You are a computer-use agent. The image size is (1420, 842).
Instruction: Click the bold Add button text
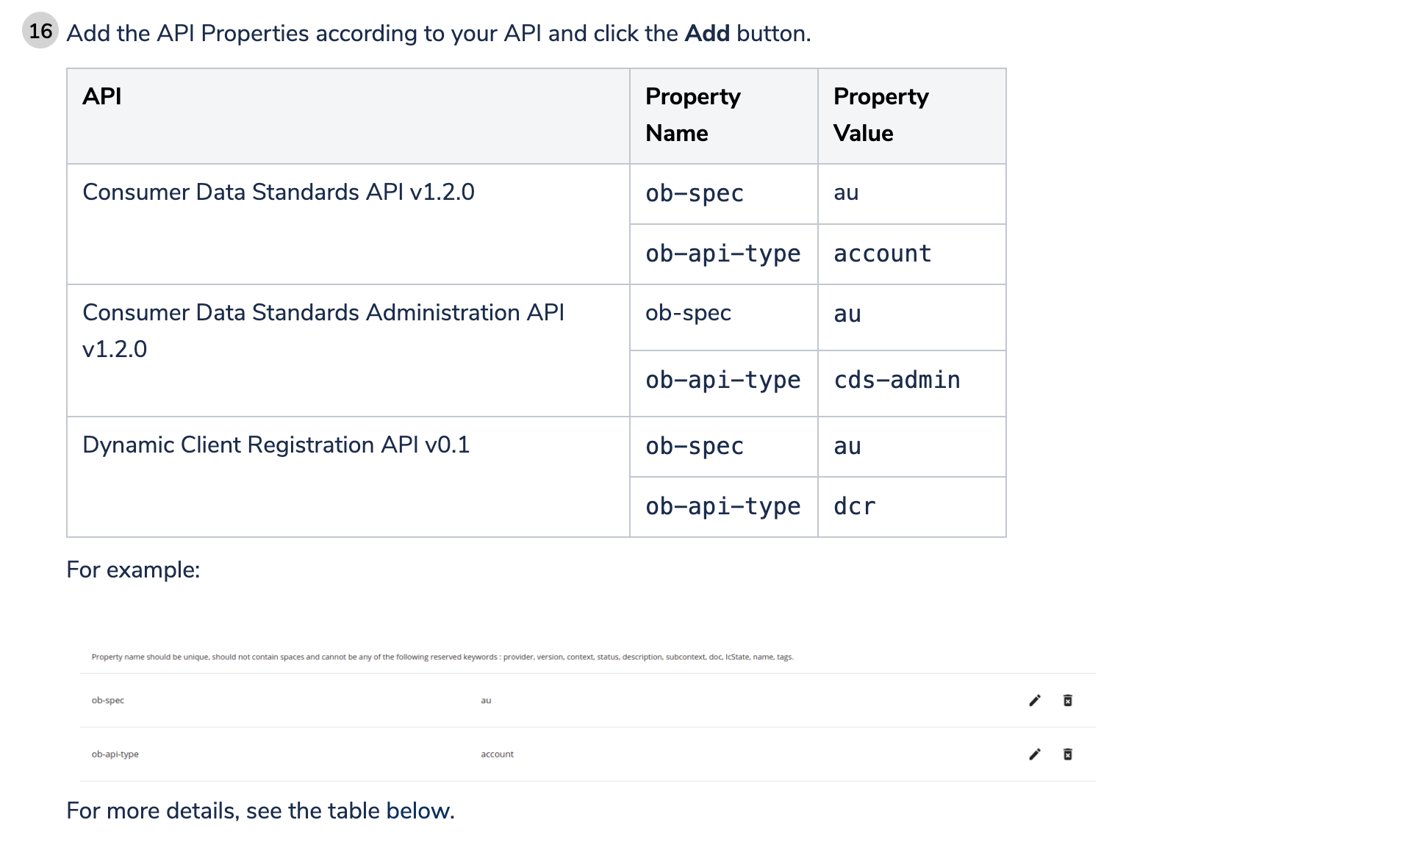708,33
